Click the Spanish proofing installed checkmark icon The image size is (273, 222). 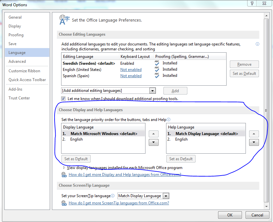click(x=157, y=76)
